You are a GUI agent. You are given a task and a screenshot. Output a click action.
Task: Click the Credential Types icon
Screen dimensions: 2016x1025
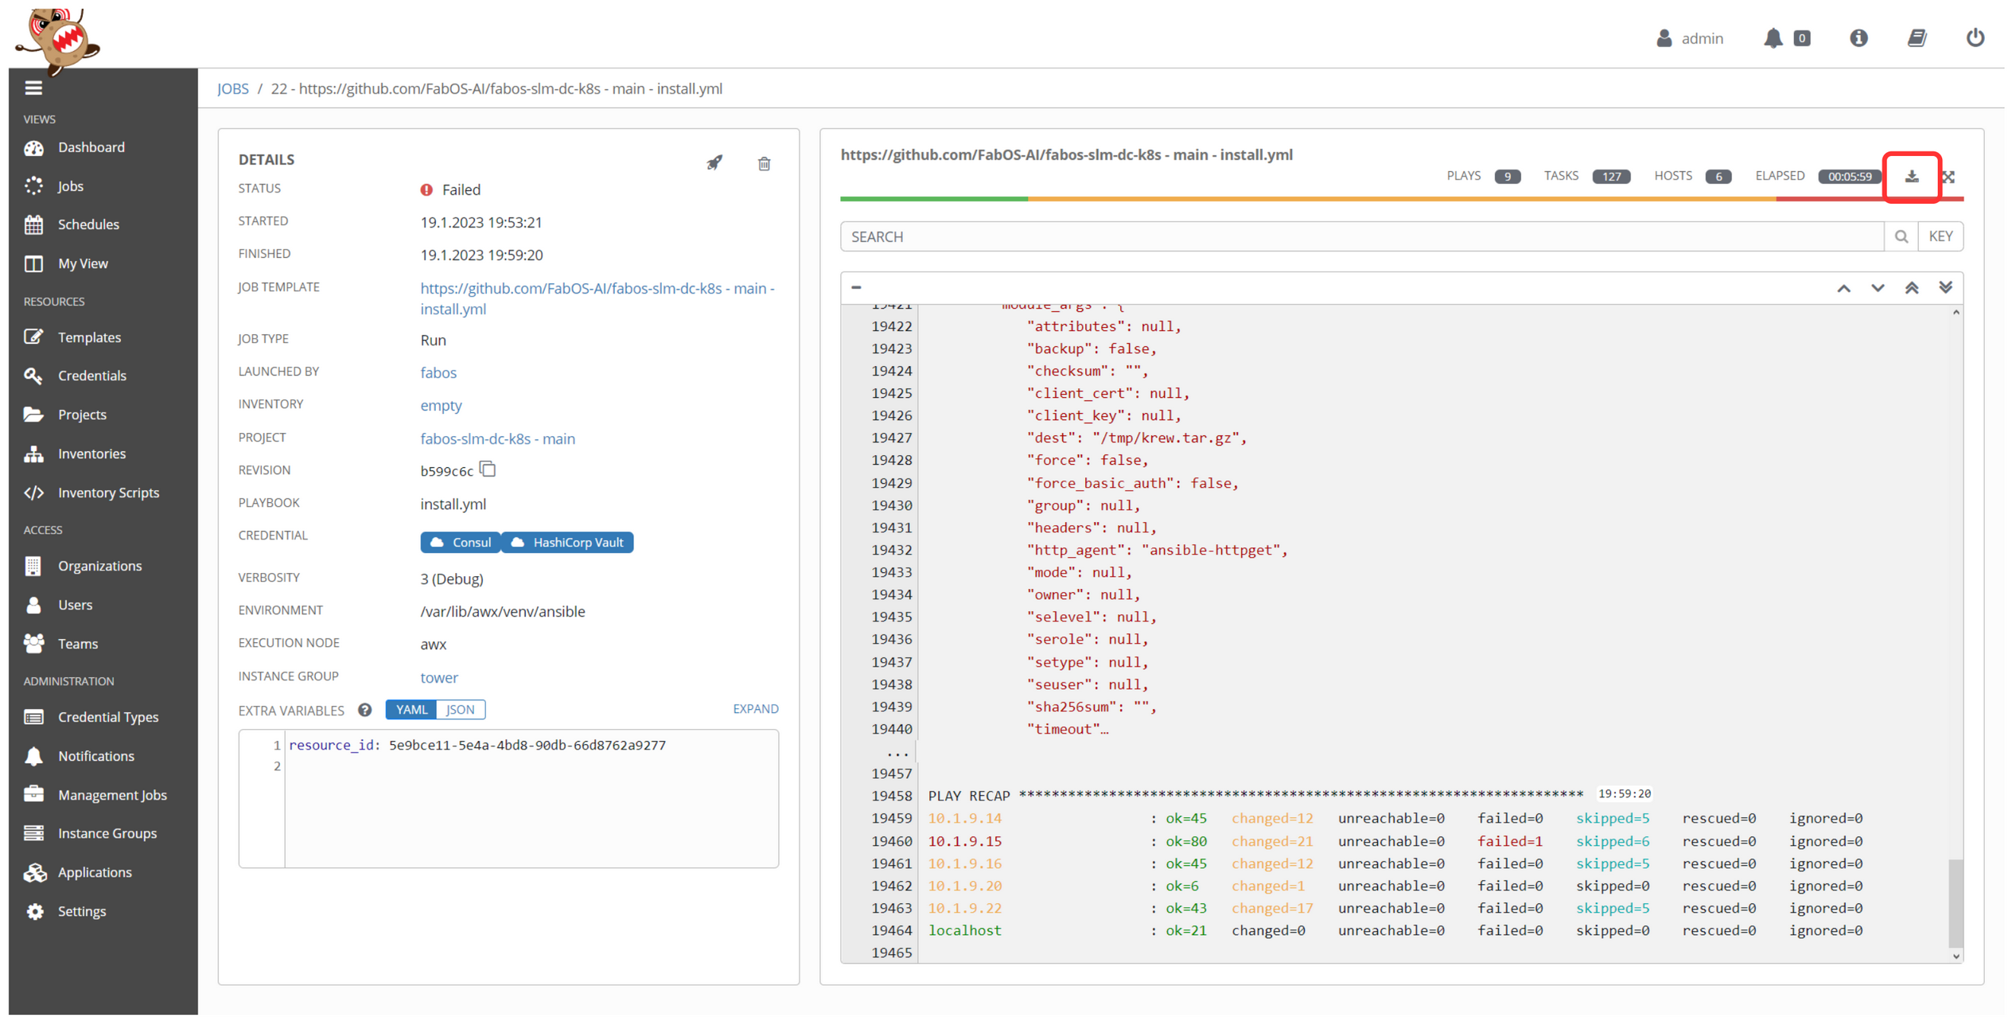(x=33, y=717)
